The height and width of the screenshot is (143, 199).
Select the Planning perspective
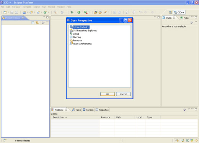pyautogui.click(x=75, y=37)
